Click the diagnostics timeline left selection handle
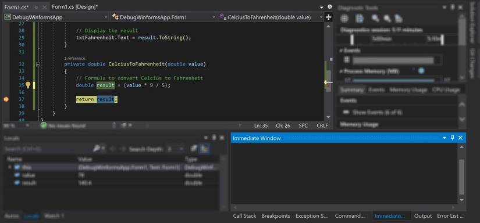 tap(352, 39)
